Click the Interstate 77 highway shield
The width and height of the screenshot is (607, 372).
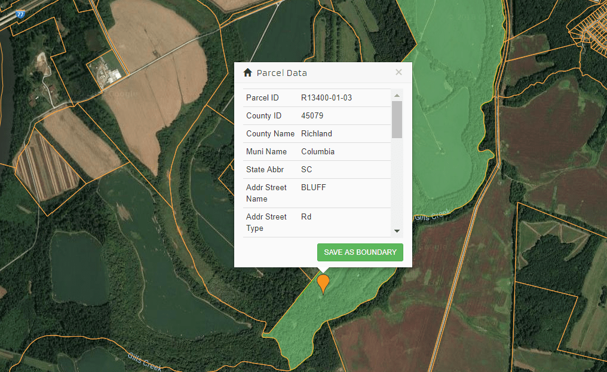click(x=21, y=13)
